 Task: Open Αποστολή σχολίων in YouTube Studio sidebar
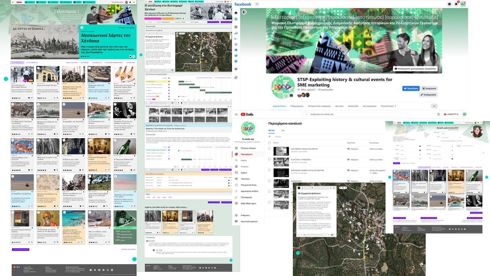coord(248,222)
